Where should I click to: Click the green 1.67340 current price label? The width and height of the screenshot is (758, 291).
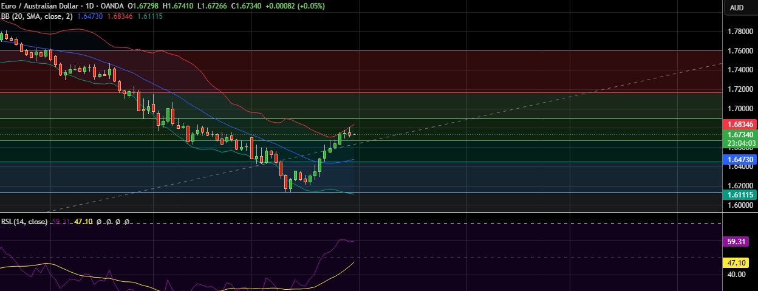coord(740,135)
